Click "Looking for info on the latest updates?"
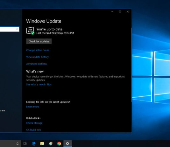 tap(48, 102)
